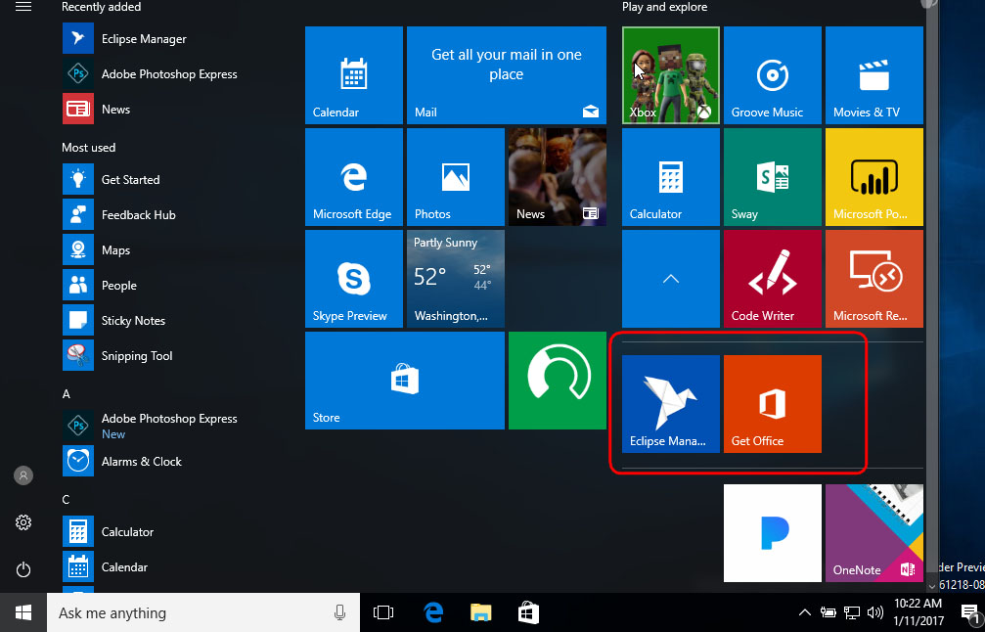Screen dimensions: 985x632
Task: Click the Play and explore group header
Action: 664,7
